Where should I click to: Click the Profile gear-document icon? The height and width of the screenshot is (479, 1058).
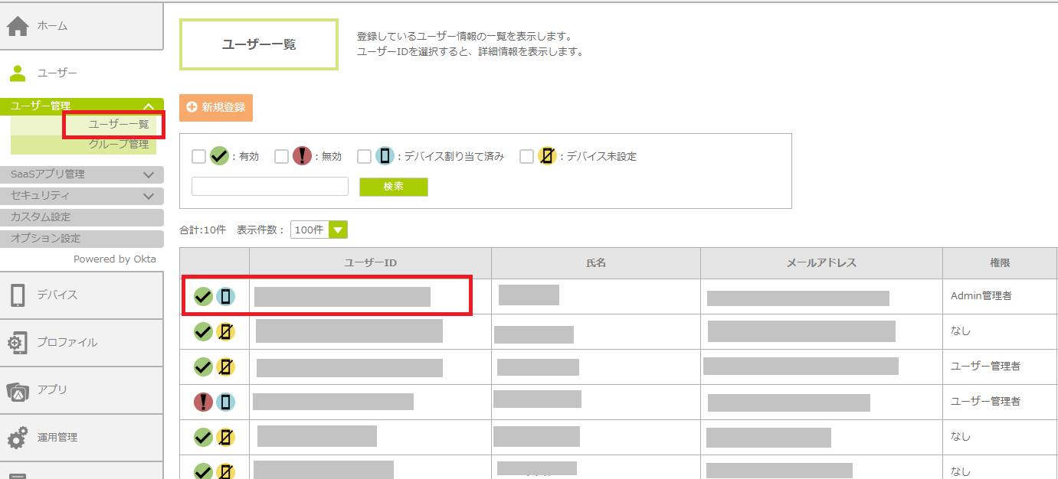(18, 343)
